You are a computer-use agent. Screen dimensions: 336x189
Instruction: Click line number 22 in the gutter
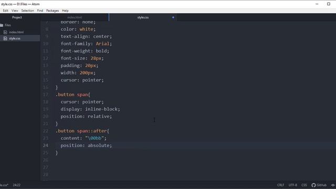(46, 131)
